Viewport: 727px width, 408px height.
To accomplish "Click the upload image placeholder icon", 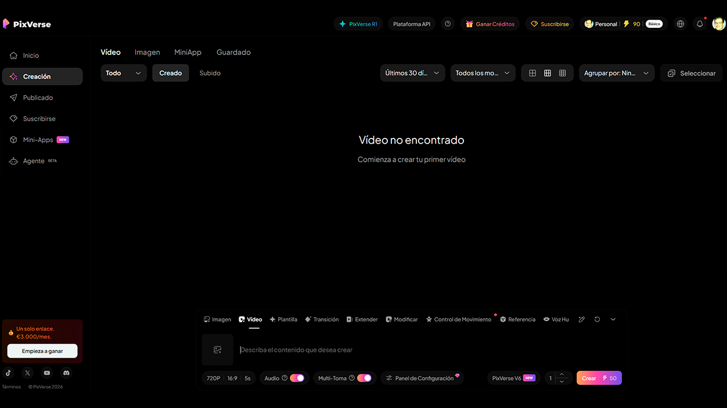I will click(x=217, y=349).
